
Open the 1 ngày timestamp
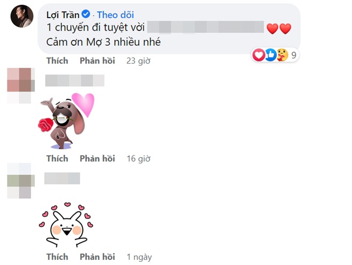coord(139,257)
